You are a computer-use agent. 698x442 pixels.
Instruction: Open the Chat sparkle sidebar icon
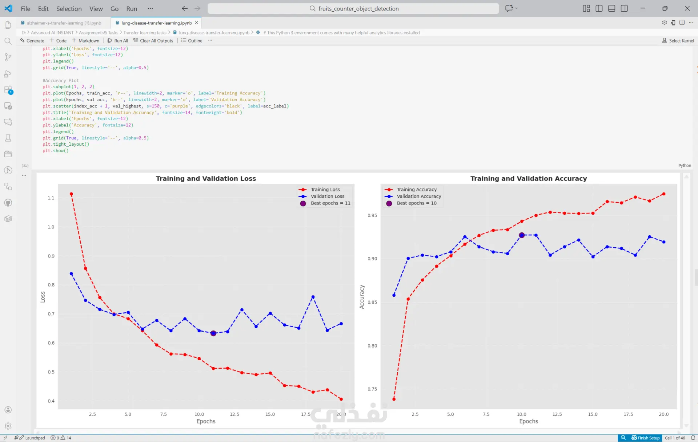(x=8, y=122)
